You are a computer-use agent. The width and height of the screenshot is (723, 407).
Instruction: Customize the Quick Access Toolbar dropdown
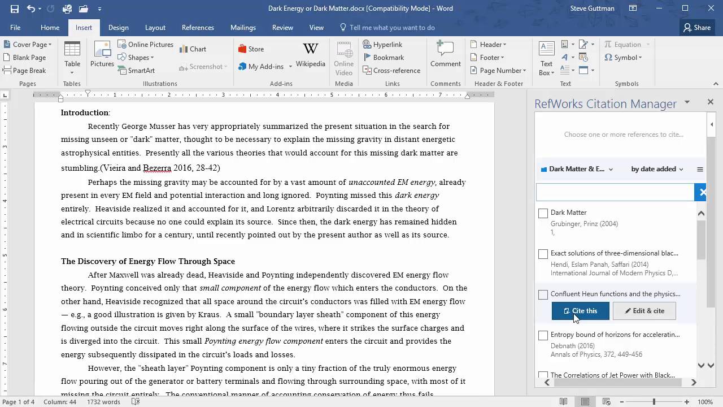(99, 9)
